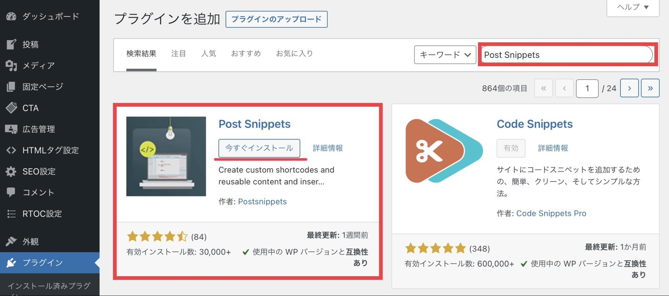Click the RTOC設定 list icon

[x=11, y=213]
